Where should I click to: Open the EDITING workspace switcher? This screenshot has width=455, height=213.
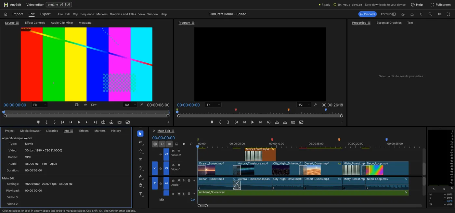pos(388,14)
